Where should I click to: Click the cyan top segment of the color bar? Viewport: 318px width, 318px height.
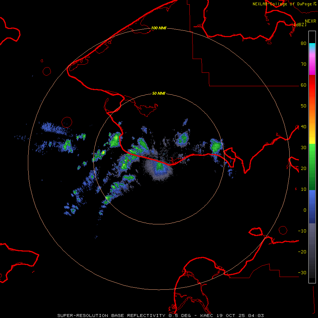[312, 46]
